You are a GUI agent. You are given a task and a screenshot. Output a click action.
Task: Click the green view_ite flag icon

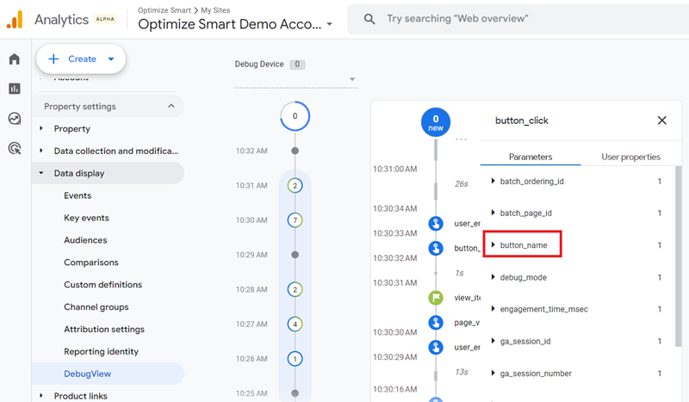436,298
